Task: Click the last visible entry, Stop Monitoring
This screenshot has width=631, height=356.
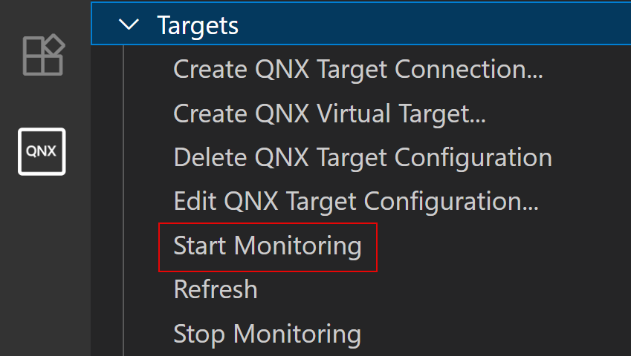Action: point(267,333)
